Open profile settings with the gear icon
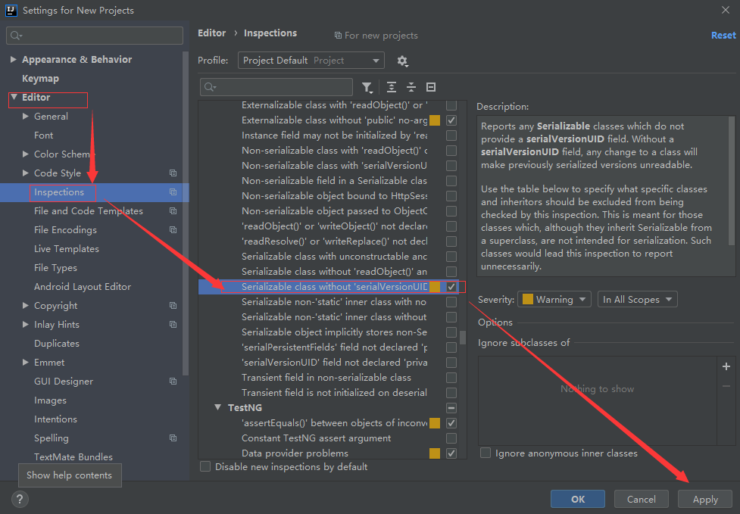740x514 pixels. coord(402,61)
